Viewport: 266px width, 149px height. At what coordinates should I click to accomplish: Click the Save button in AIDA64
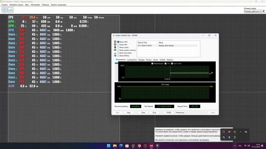click(154, 113)
